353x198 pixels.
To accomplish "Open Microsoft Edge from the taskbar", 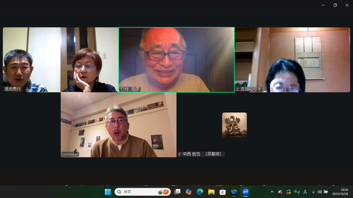I will point(200,192).
